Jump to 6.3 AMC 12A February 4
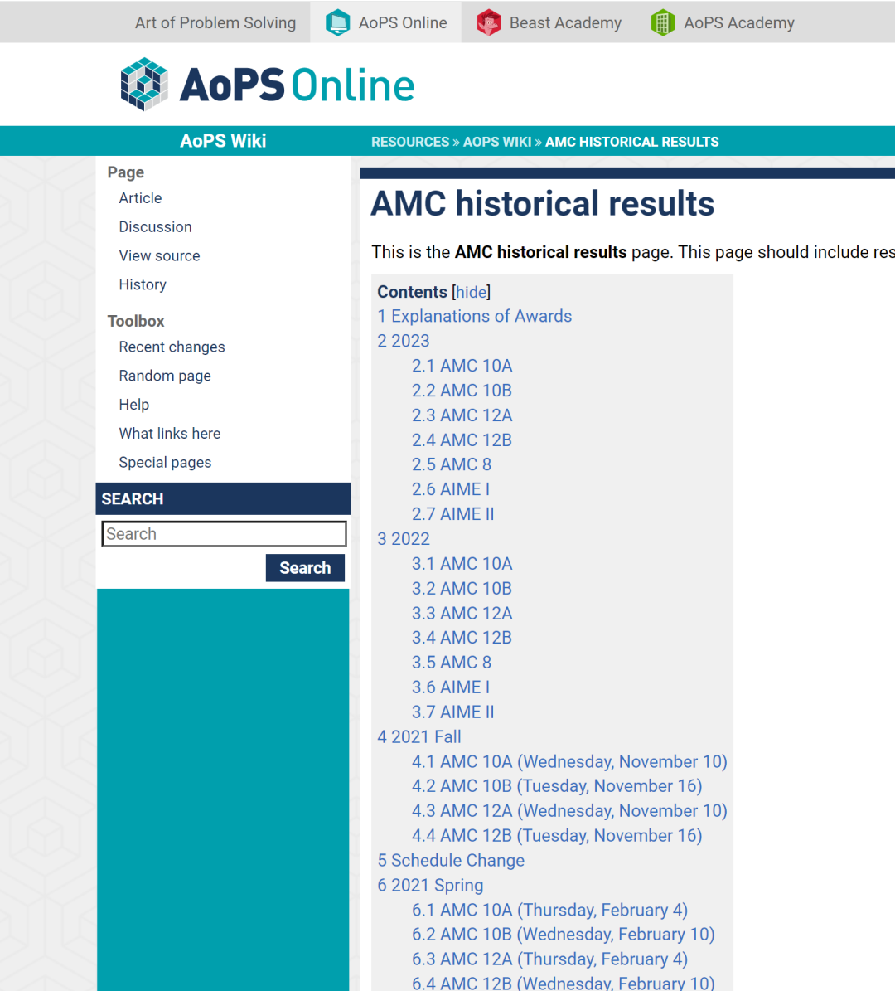The image size is (895, 991). click(549, 959)
